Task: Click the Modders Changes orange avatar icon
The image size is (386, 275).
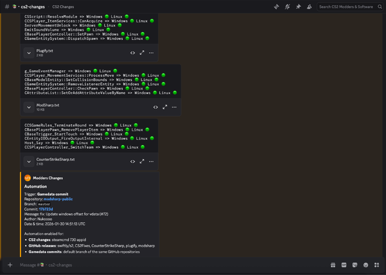Action: pos(27,178)
